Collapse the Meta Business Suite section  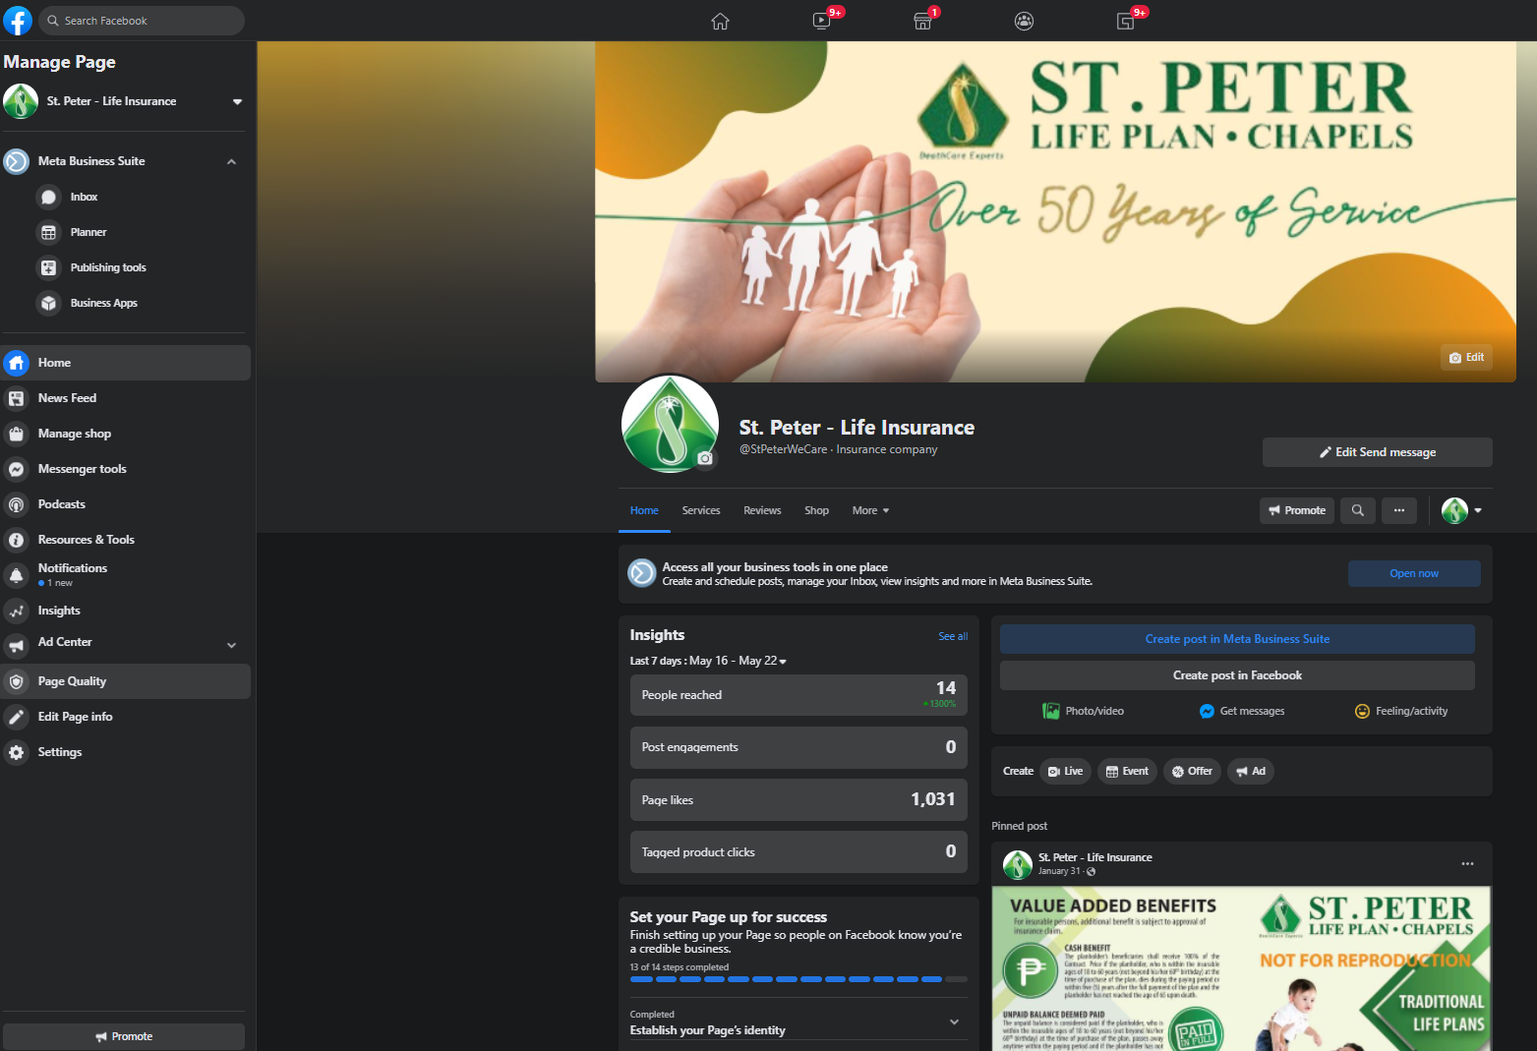(x=231, y=161)
